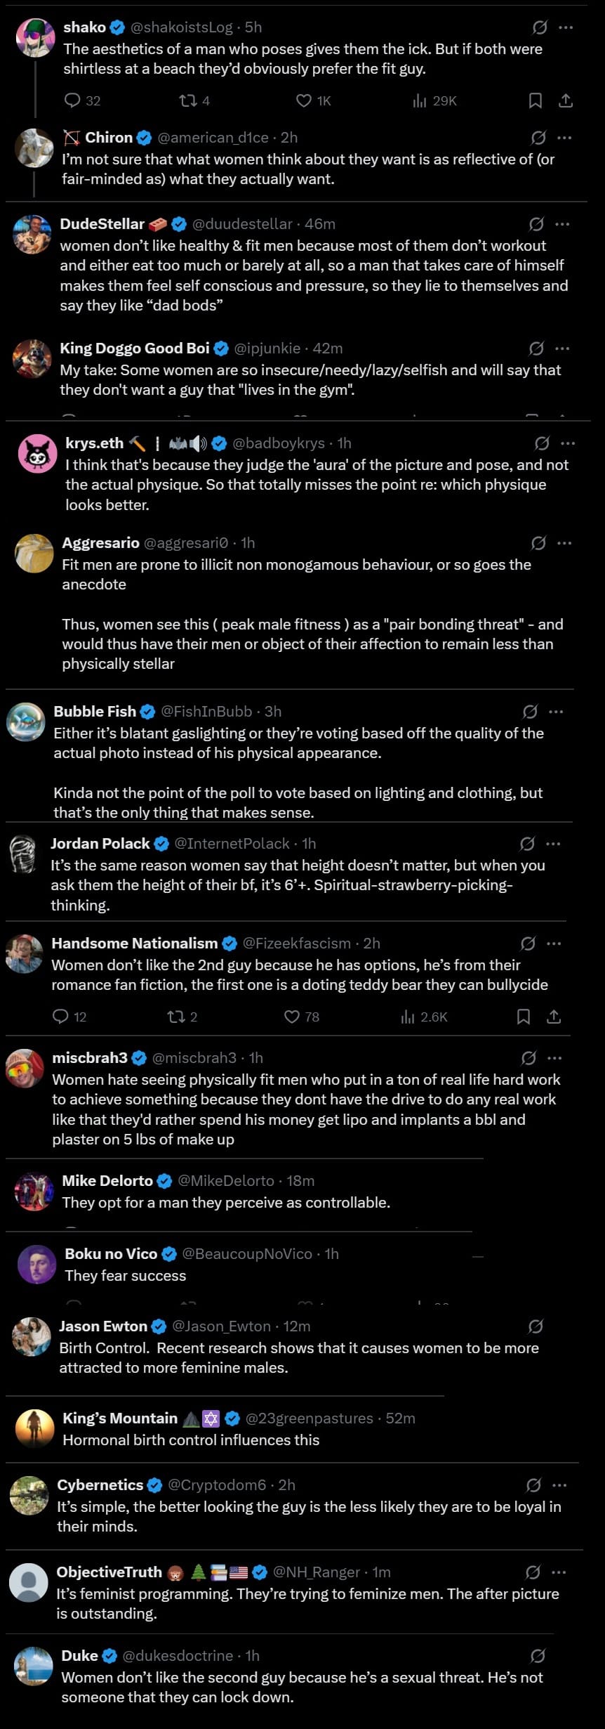Screen dimensions: 605x1729
Task: Open more options on Cybernetics' tweet
Action: pos(559,1485)
